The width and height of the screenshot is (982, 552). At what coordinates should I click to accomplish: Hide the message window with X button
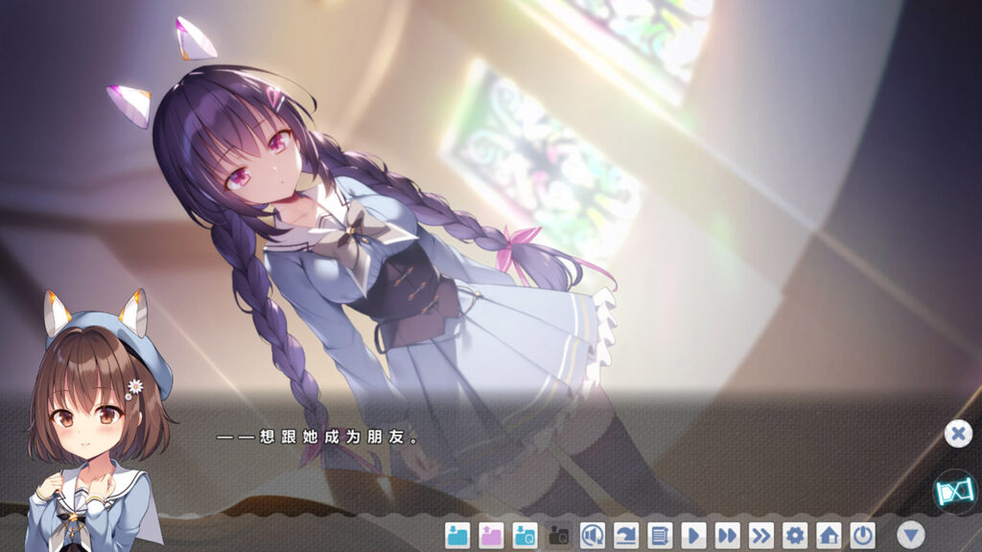[x=957, y=433]
